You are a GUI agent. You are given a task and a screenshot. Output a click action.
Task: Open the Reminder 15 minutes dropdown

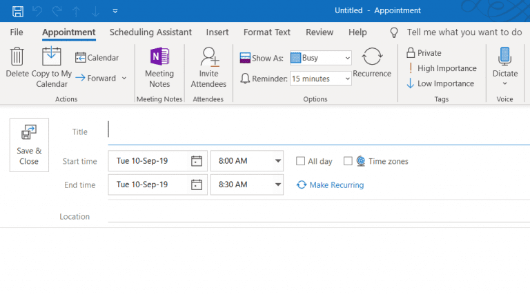point(320,78)
